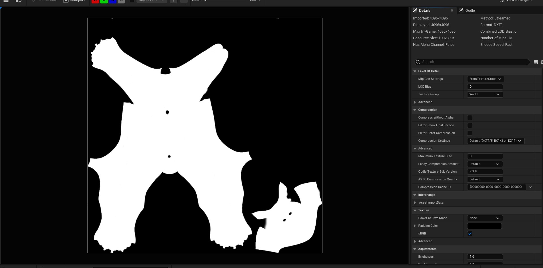Image resolution: width=543 pixels, height=268 pixels.
Task: Toggle the blue channel button
Action: pyautogui.click(x=113, y=1)
